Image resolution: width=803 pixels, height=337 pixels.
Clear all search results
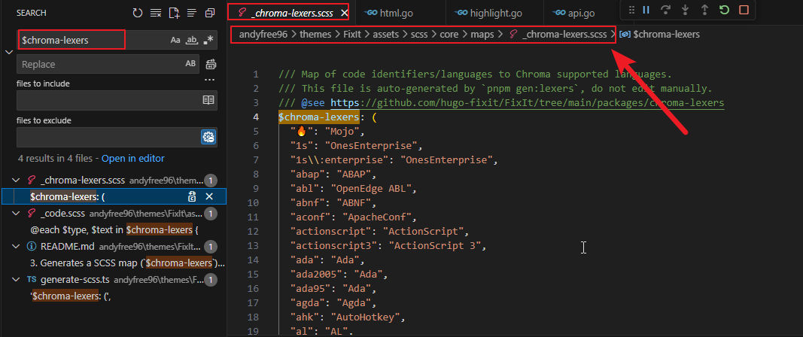156,14
